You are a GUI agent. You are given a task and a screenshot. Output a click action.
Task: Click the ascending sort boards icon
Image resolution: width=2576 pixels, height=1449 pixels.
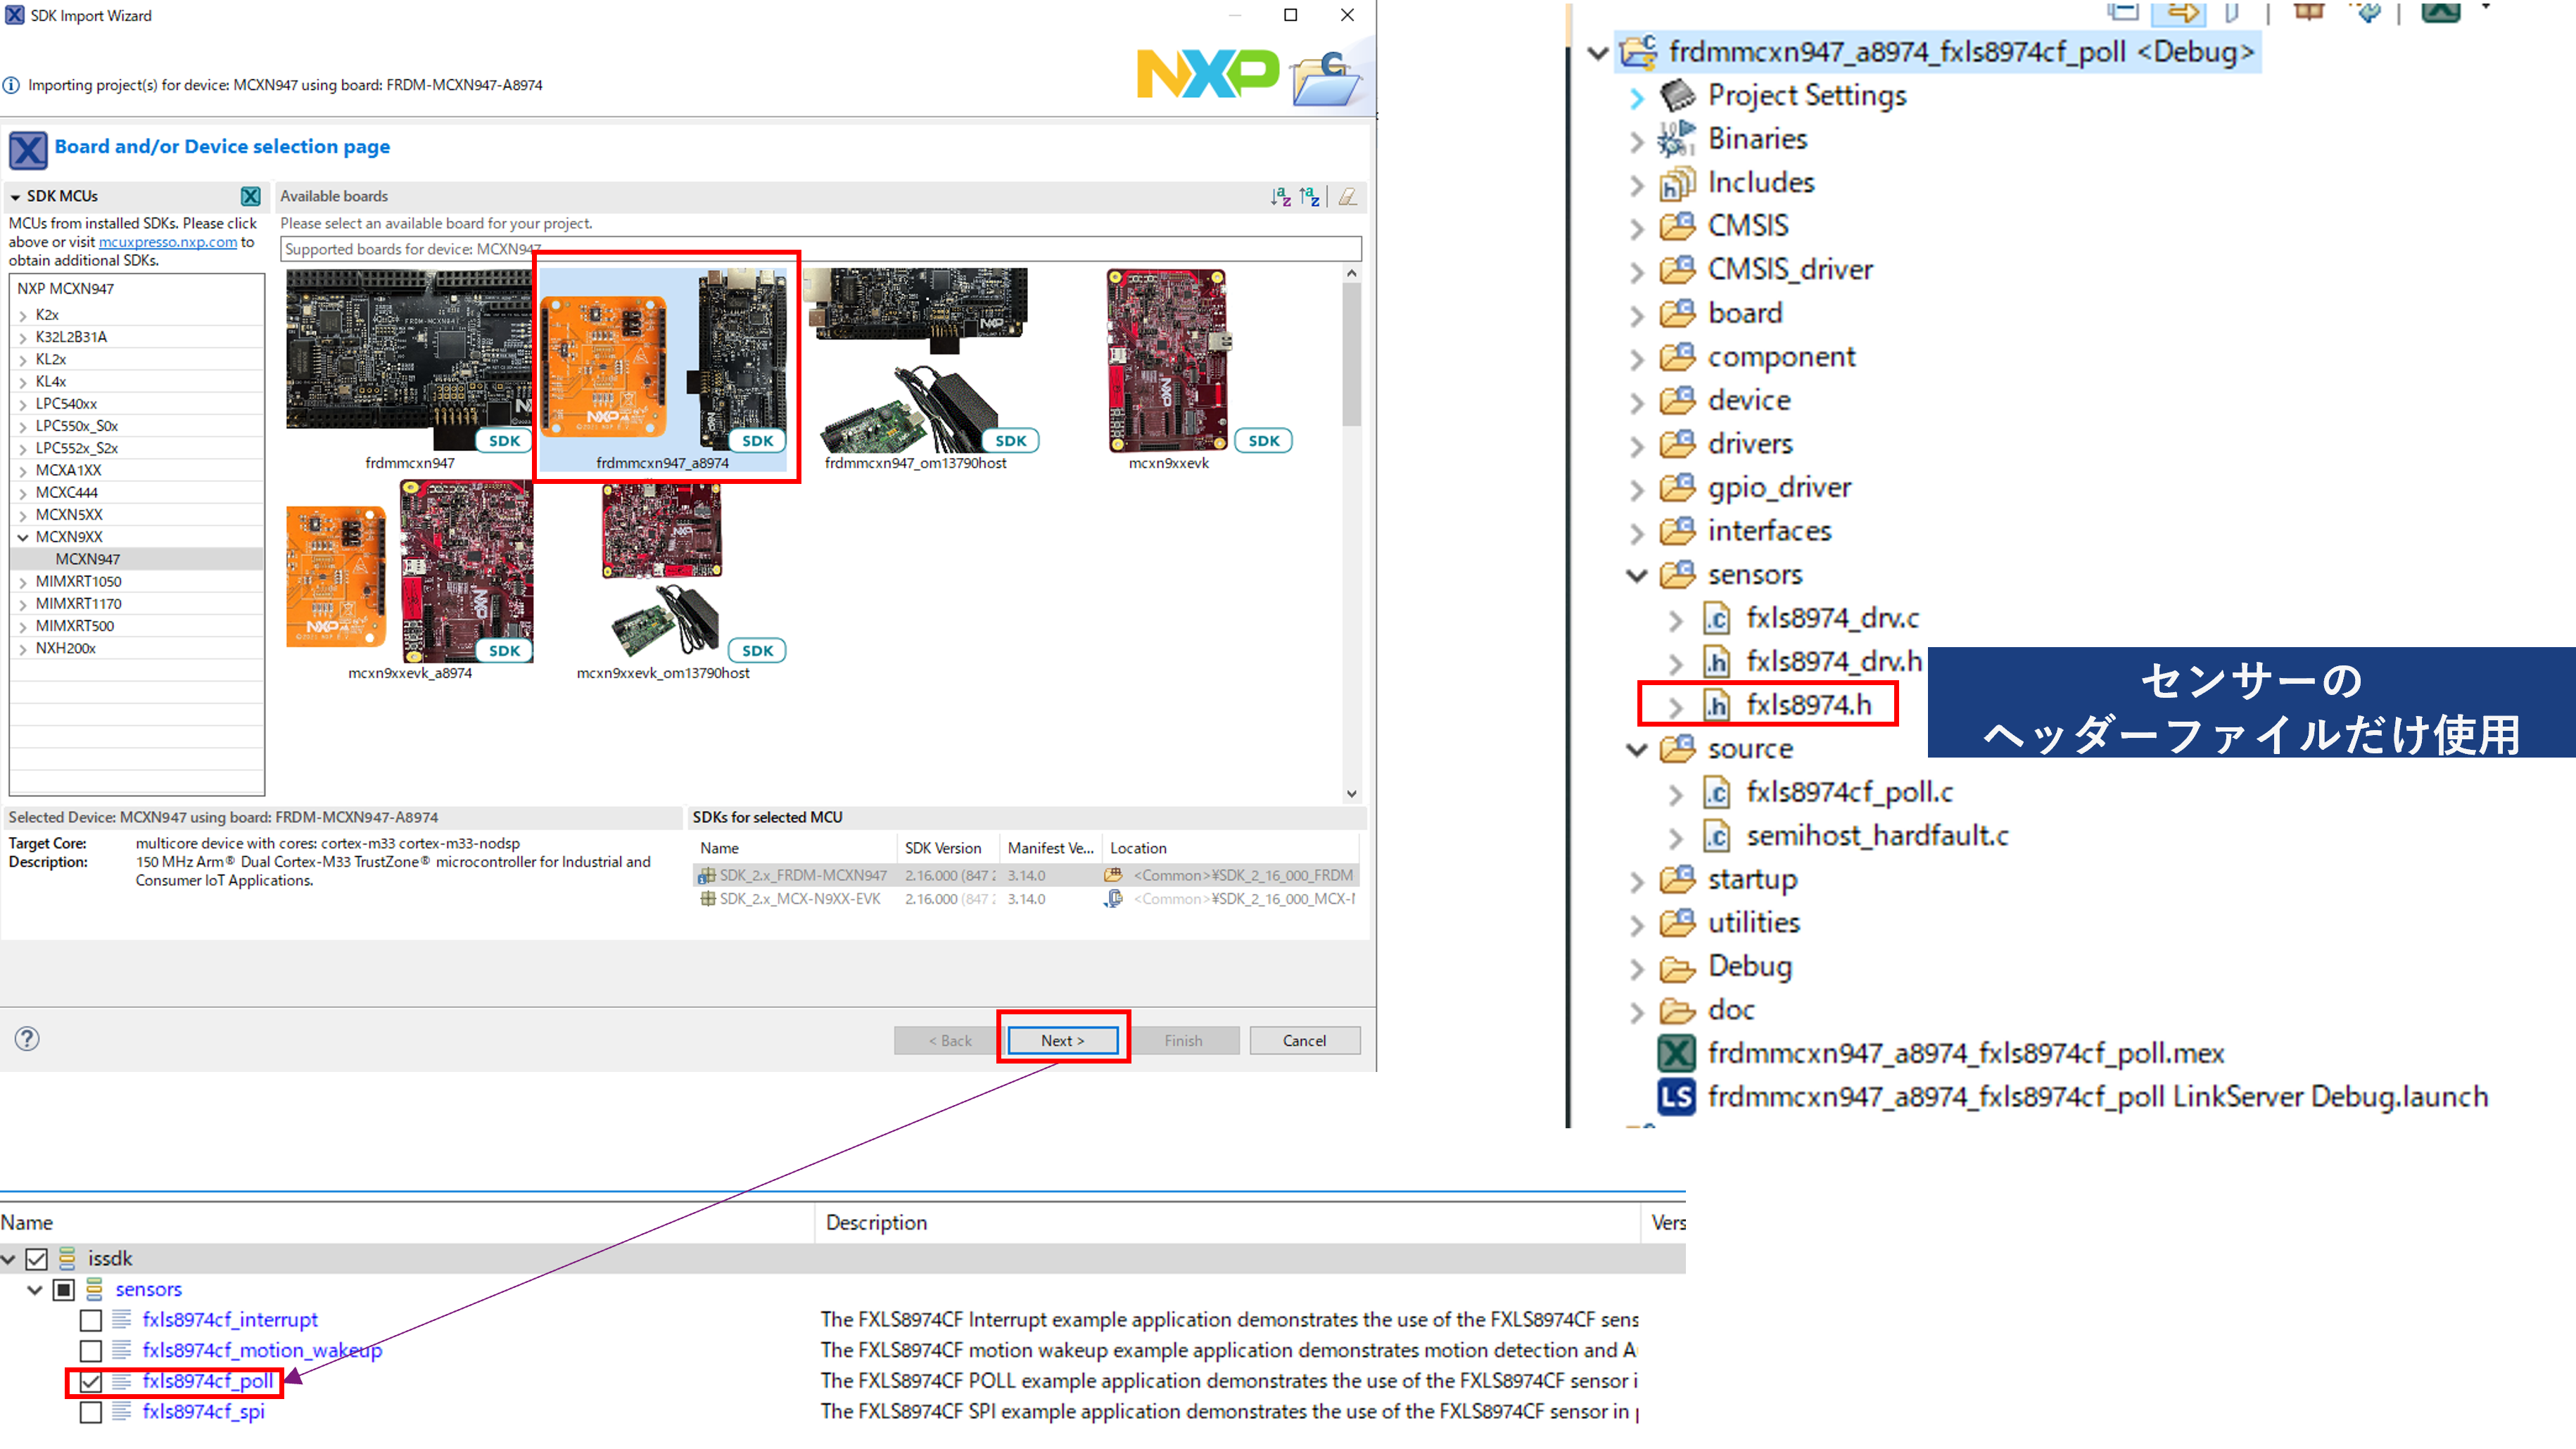coord(1280,197)
